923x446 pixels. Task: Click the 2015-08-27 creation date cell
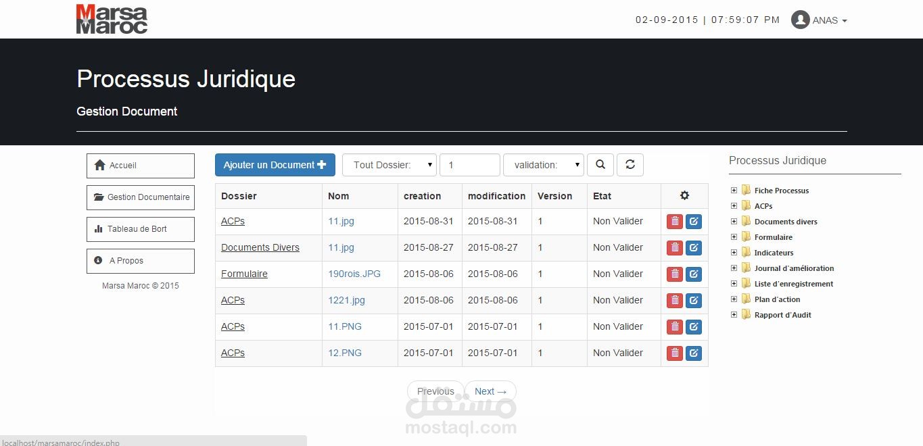coord(429,247)
